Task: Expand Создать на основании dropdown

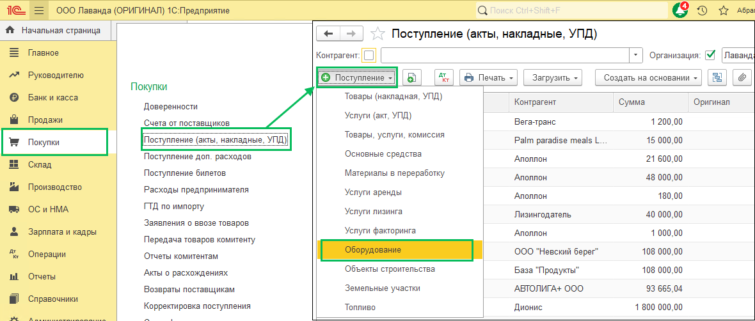Action: (648, 77)
